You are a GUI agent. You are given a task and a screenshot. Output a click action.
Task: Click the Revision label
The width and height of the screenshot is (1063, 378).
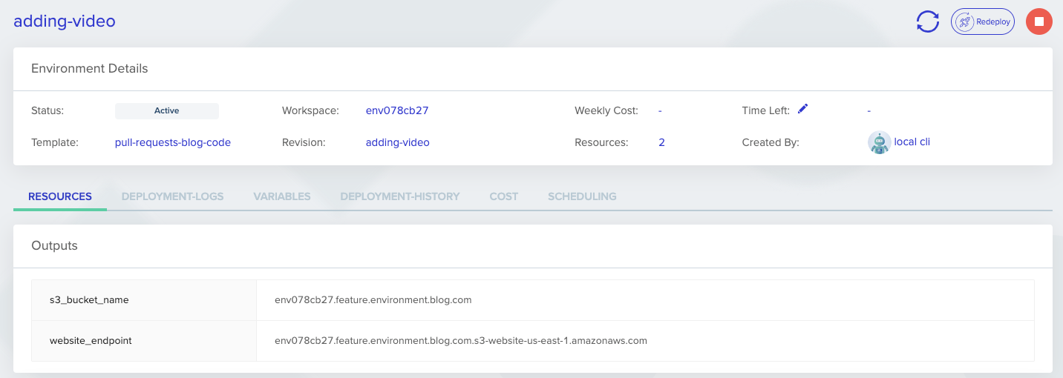point(304,142)
